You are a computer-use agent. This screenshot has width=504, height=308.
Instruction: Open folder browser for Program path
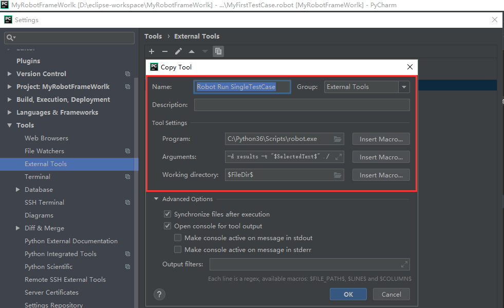tap(338, 138)
